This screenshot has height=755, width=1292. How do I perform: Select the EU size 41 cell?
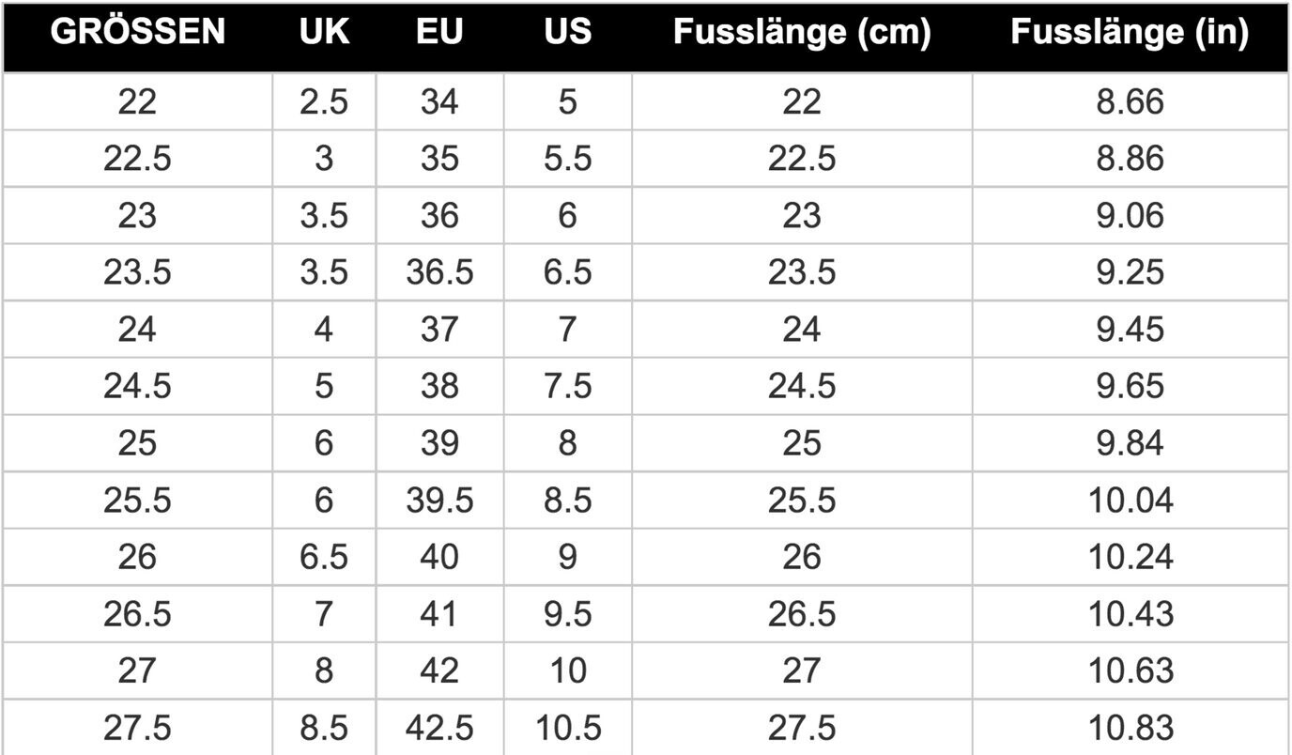[x=439, y=614]
